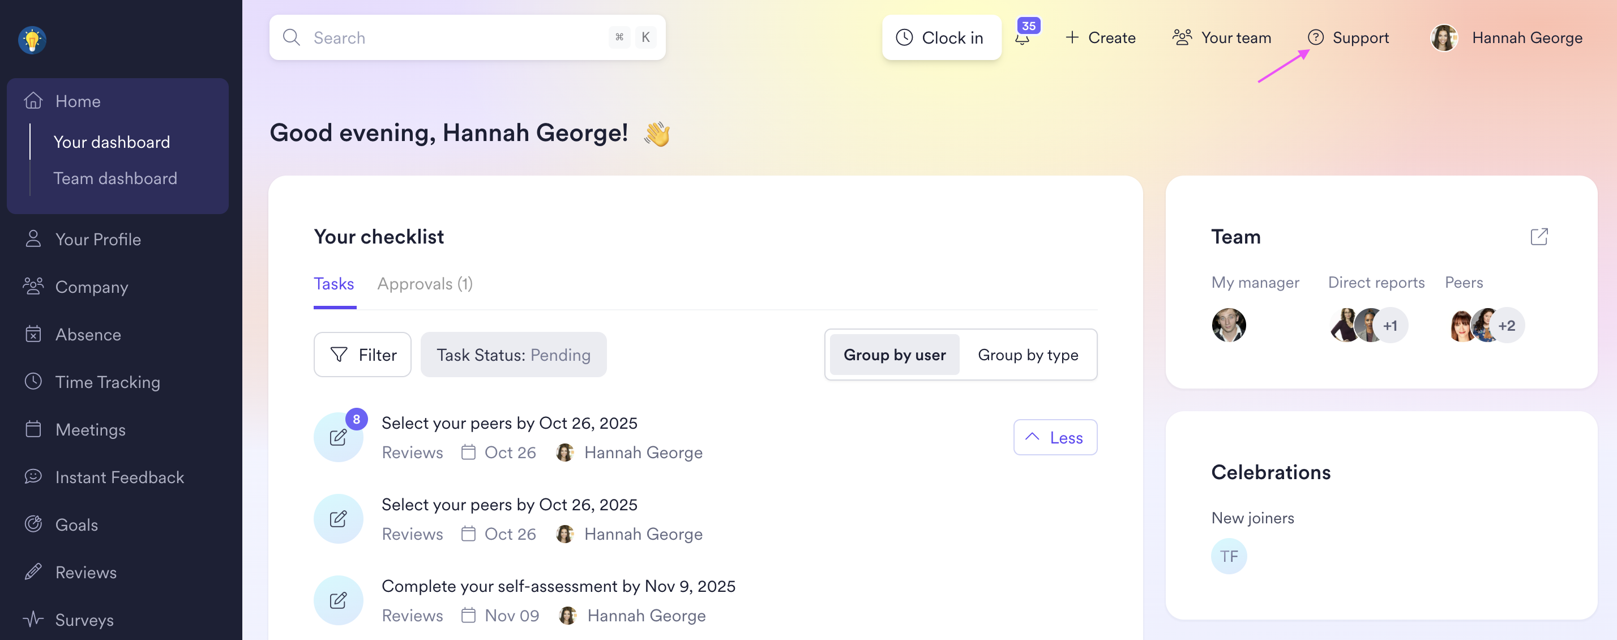Open Time Tracking in sidebar
The width and height of the screenshot is (1617, 640).
(x=108, y=382)
